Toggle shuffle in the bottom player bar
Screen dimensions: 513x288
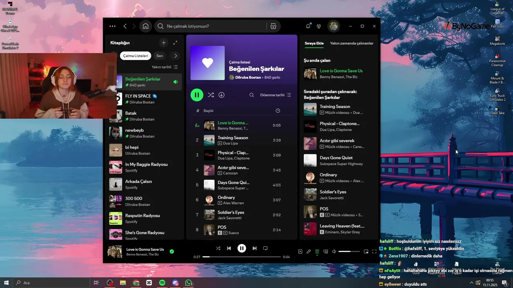coord(218,248)
